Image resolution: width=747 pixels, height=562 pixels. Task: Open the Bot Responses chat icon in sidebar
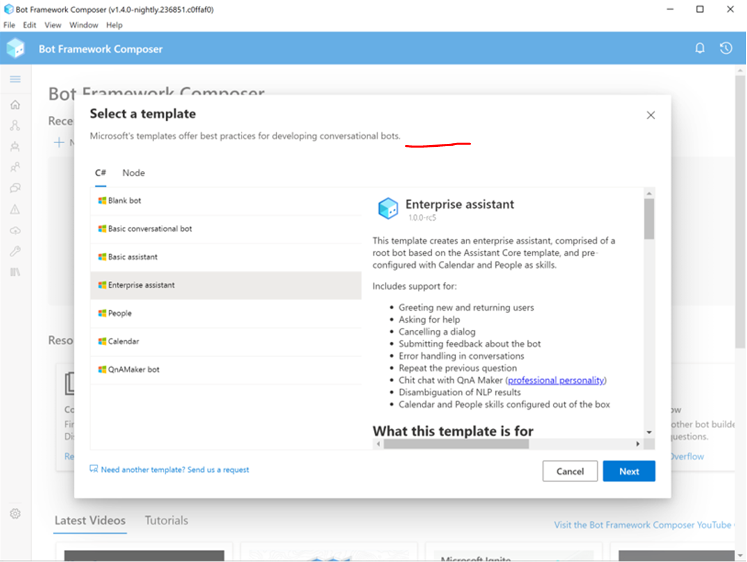pos(15,188)
